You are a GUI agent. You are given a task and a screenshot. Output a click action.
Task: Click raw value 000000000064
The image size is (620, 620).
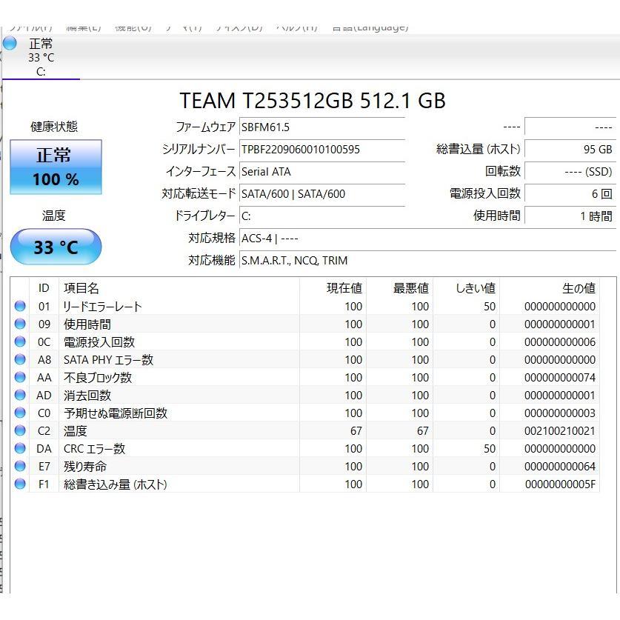point(559,467)
